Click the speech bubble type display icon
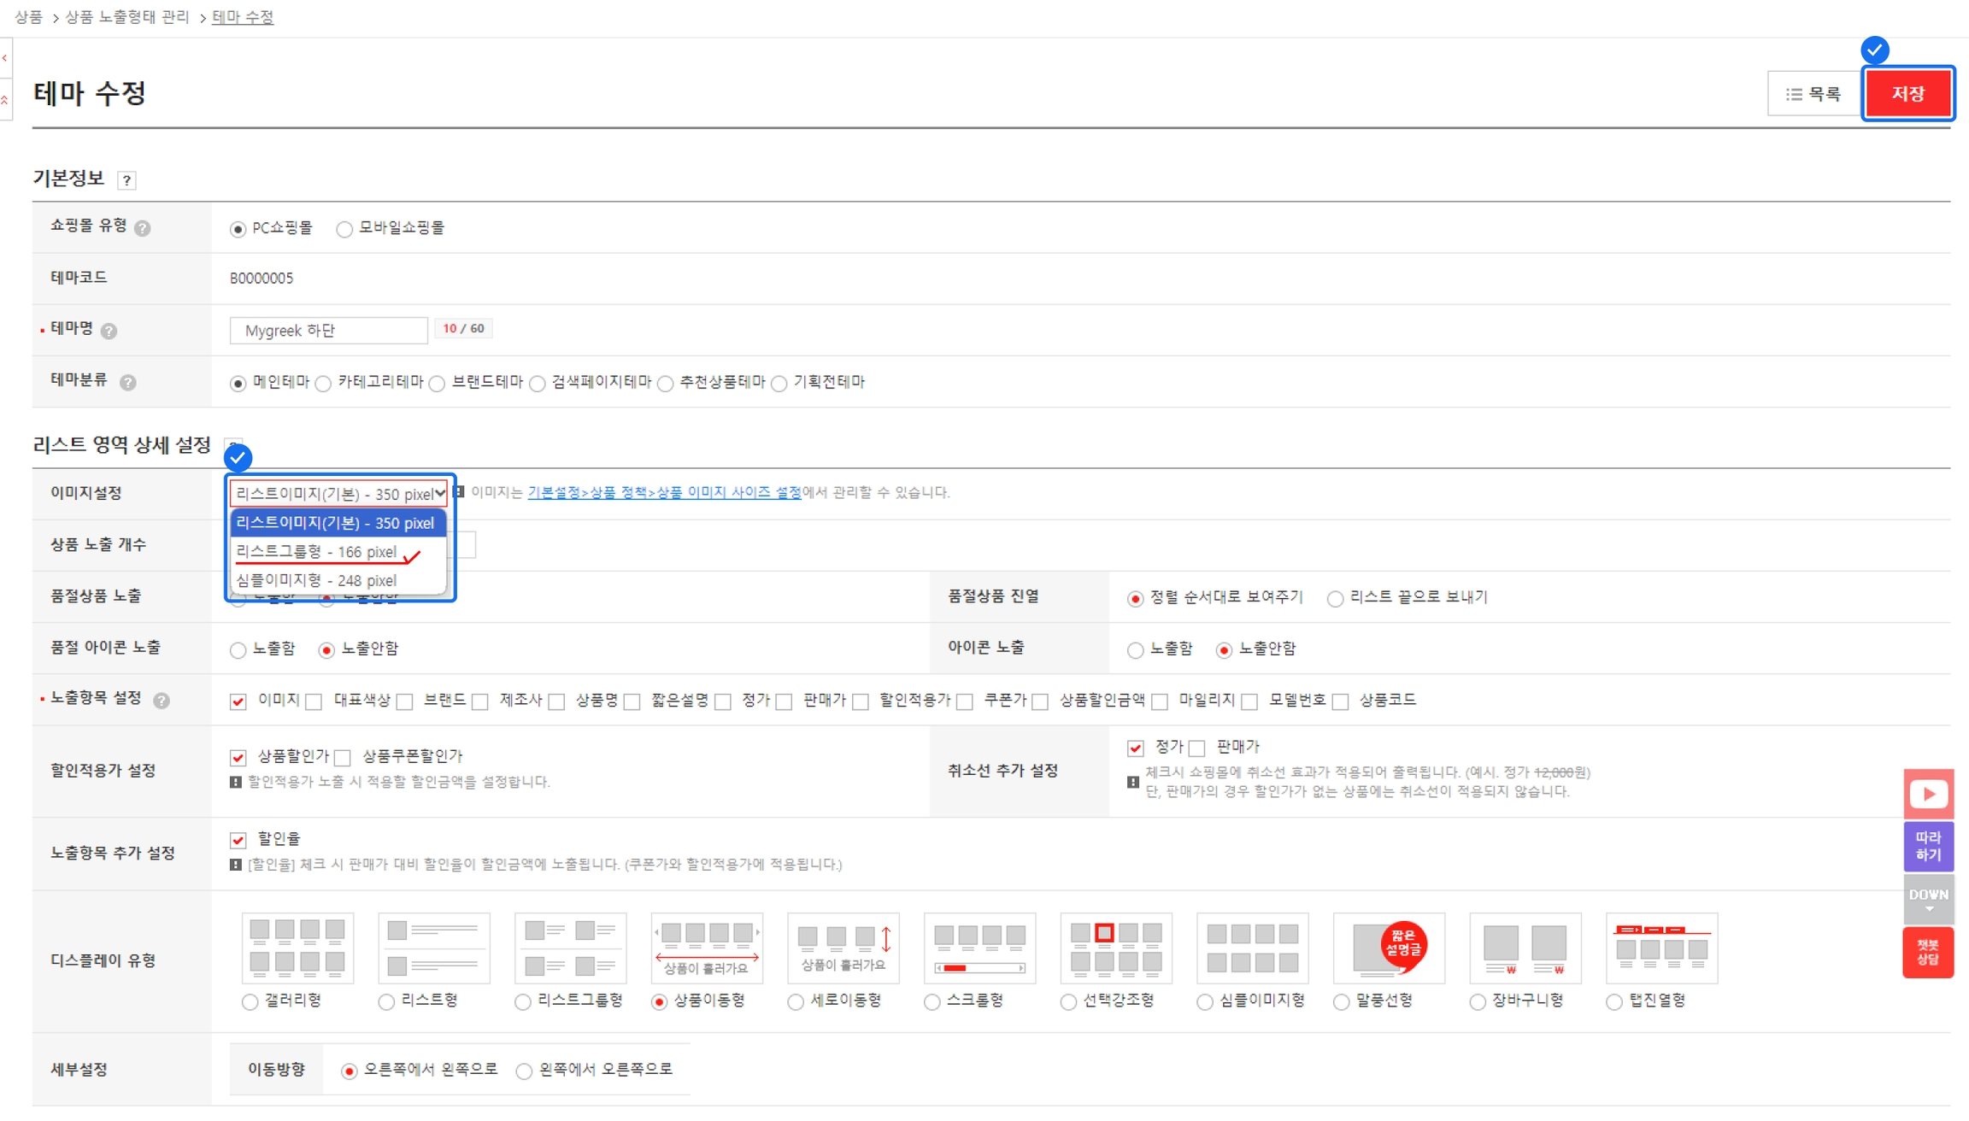 pos(1389,947)
